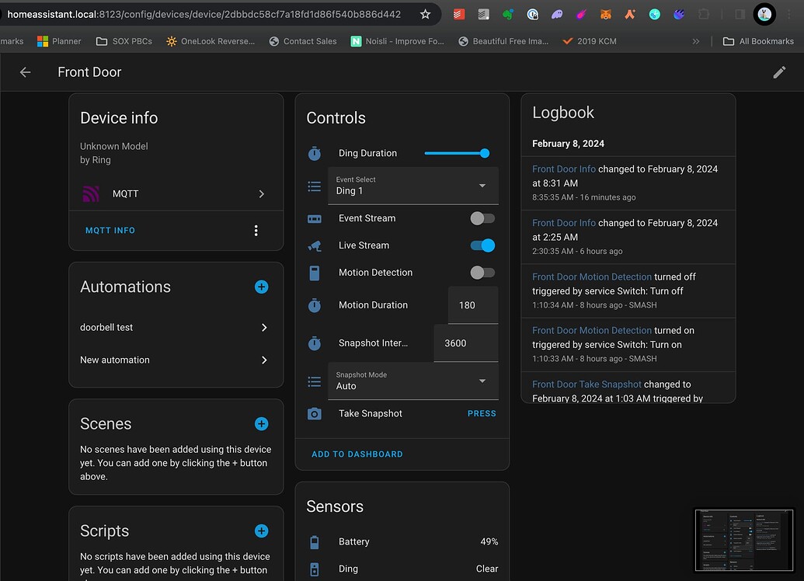Open the three-dot menu beside MQTT INFO
This screenshot has height=581, width=804.
pos(256,231)
